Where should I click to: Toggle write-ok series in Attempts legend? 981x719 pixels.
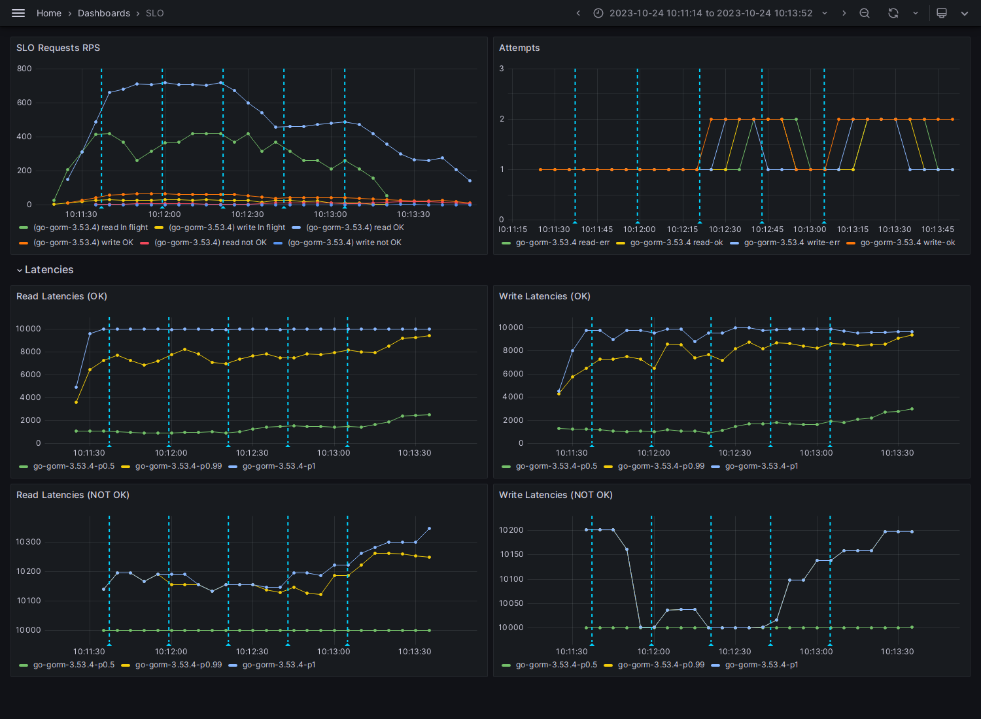point(908,242)
